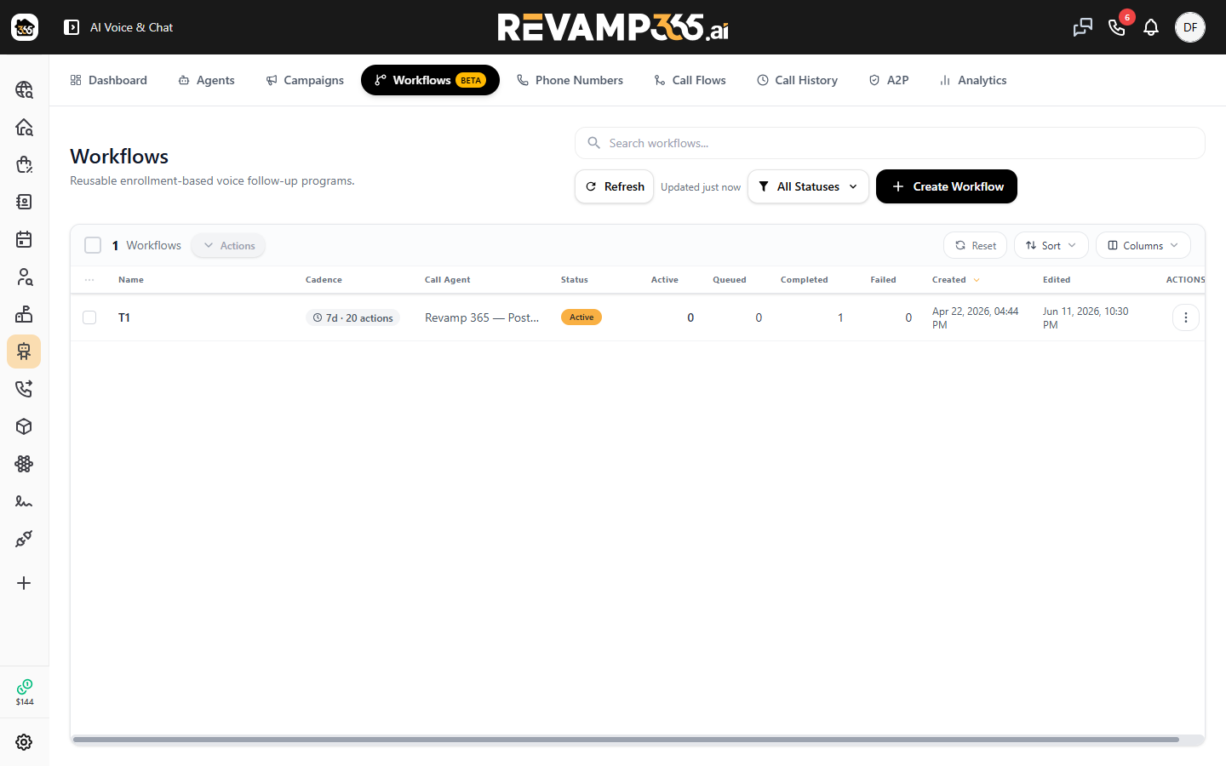Tick the select-all workflows checkbox
Viewport: 1226px width, 766px height.
click(93, 245)
